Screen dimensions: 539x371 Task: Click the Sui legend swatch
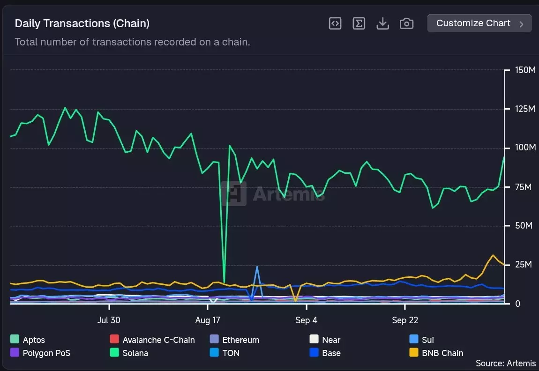[x=414, y=339]
